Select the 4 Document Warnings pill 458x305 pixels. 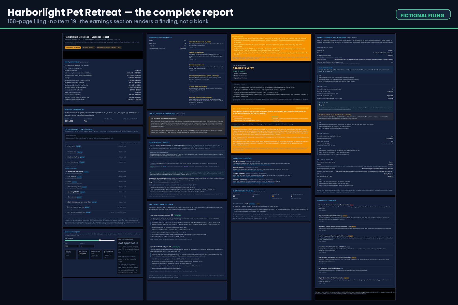pyautogui.click(x=73, y=48)
